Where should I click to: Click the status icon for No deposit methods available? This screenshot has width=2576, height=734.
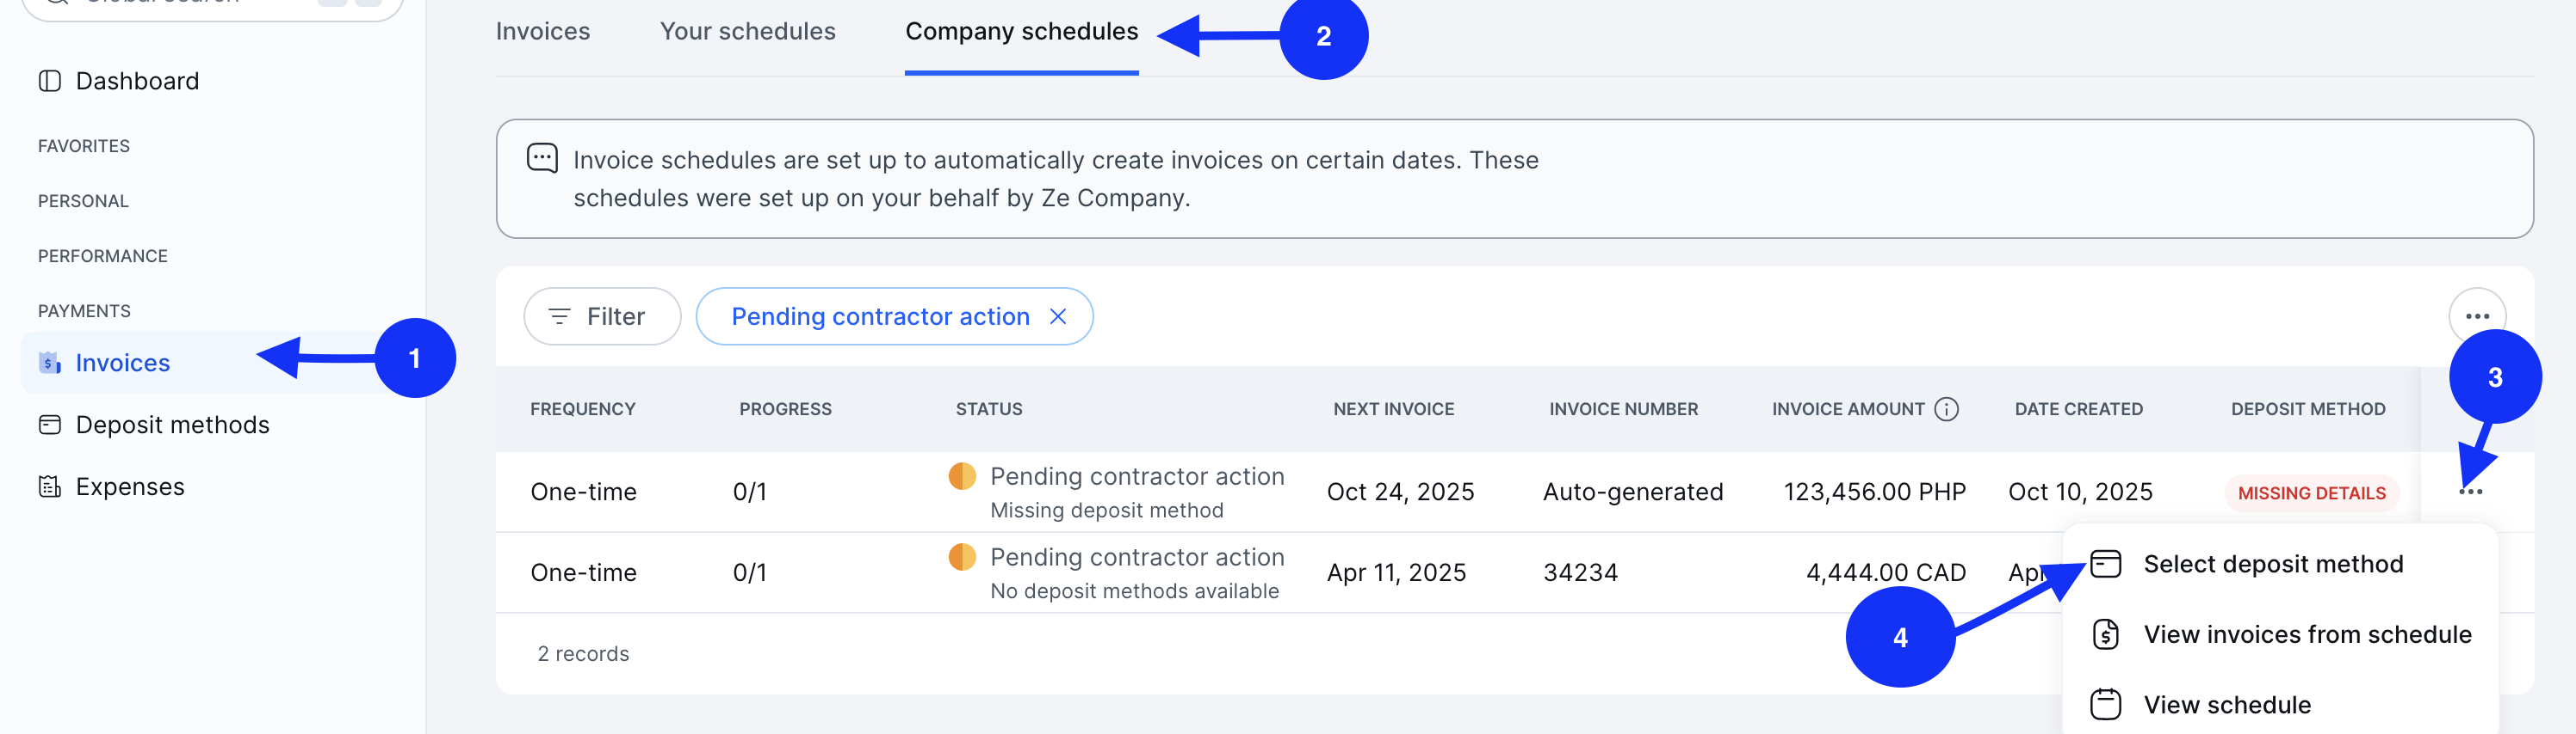(x=962, y=557)
